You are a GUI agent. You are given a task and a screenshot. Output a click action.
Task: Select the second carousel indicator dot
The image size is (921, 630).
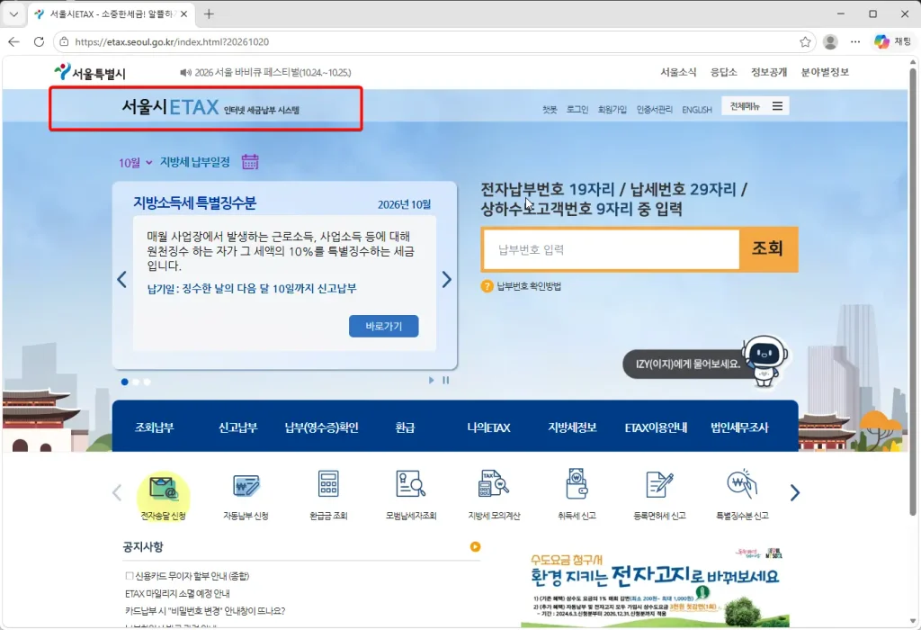tap(136, 382)
